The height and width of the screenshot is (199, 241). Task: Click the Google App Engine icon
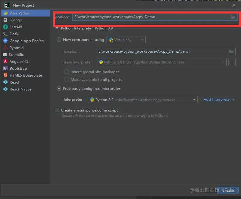[x=5, y=41]
